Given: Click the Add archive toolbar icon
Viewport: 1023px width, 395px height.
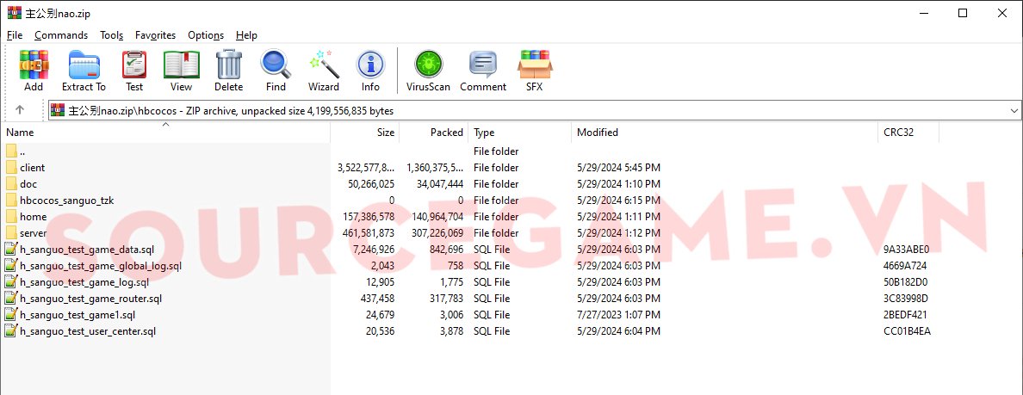Looking at the screenshot, I should point(34,71).
